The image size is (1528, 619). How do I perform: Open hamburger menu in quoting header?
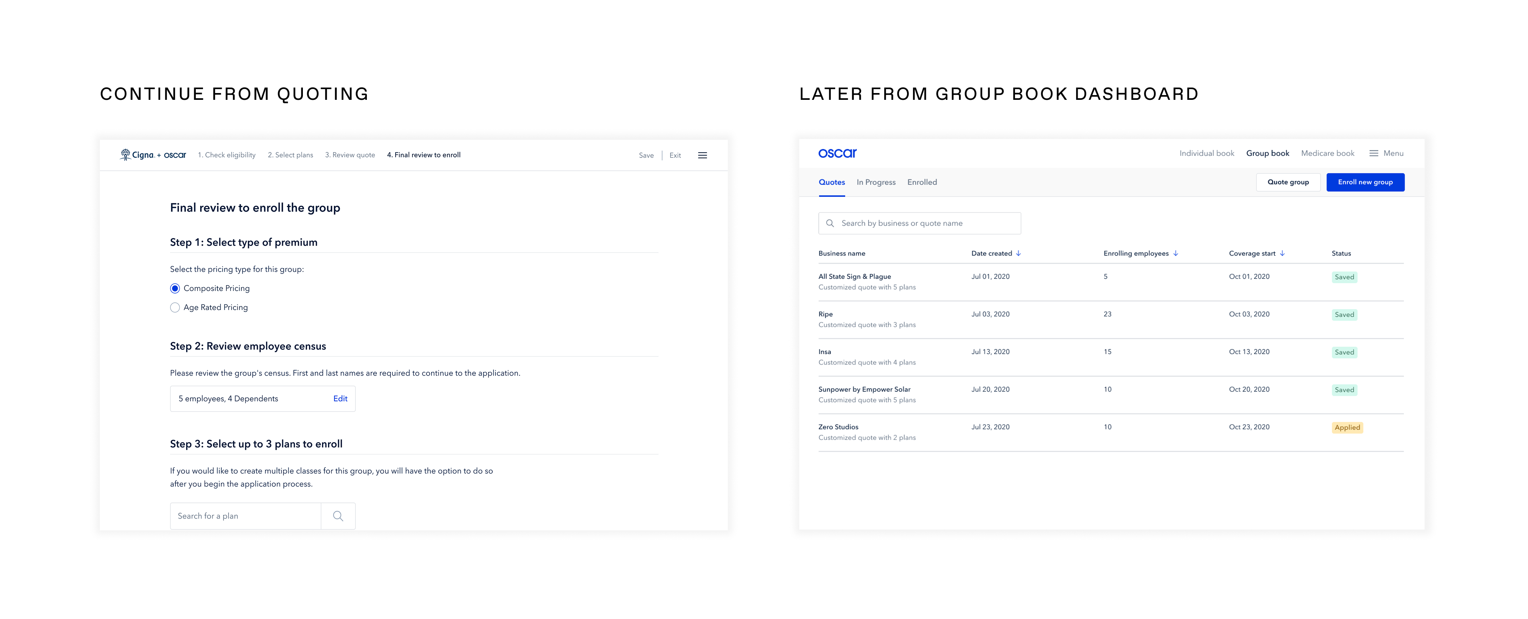point(702,155)
